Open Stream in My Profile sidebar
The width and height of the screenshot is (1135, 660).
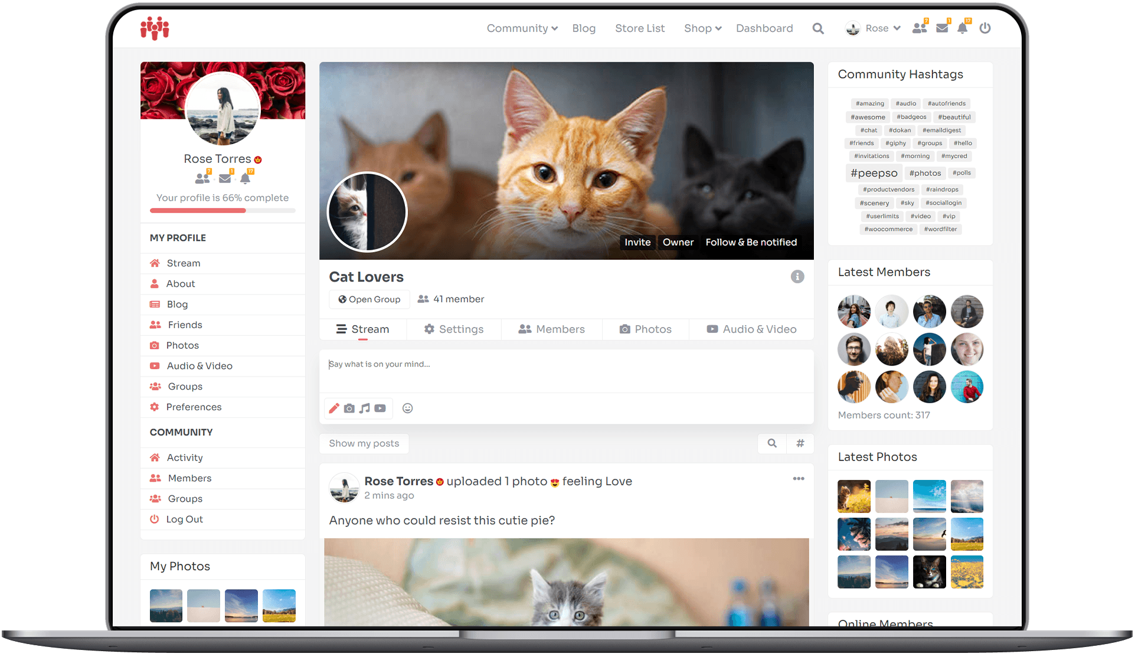(223, 263)
